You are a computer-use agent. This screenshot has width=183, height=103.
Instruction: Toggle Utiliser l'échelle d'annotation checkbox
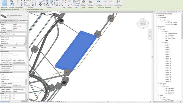click(14, 34)
